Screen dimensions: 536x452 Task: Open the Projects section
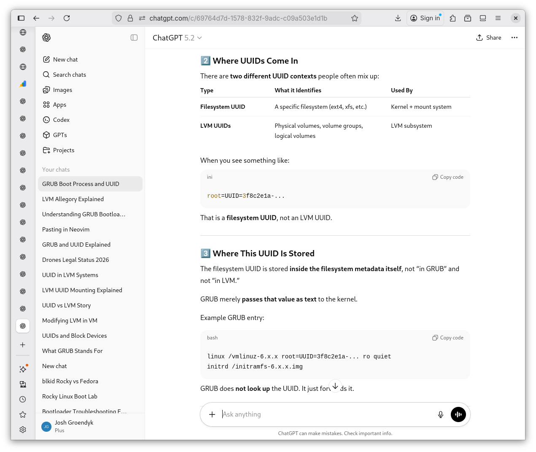click(x=64, y=150)
